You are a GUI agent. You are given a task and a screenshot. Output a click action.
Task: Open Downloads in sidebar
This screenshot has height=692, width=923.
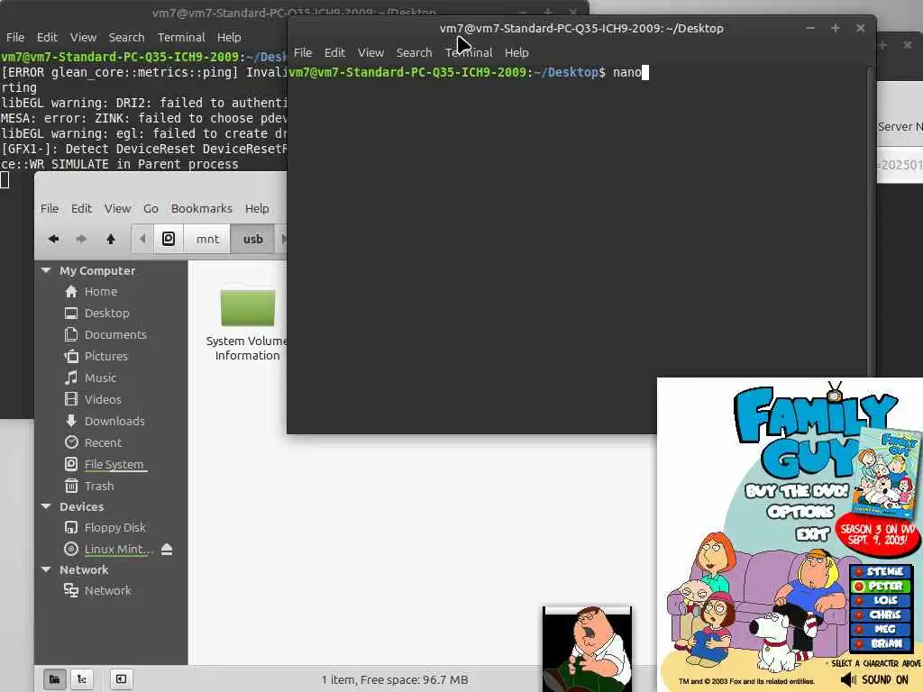click(x=114, y=421)
